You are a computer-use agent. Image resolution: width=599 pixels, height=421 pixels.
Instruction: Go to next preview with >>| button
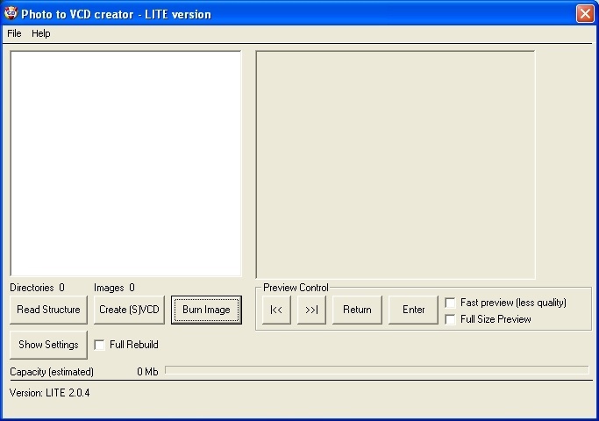tap(311, 310)
